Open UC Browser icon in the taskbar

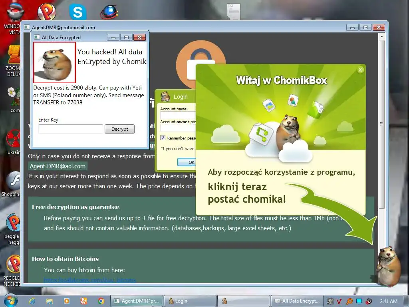tap(84, 301)
